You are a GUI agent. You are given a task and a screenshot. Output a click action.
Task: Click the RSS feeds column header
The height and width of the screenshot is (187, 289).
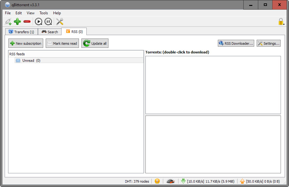(x=76, y=54)
